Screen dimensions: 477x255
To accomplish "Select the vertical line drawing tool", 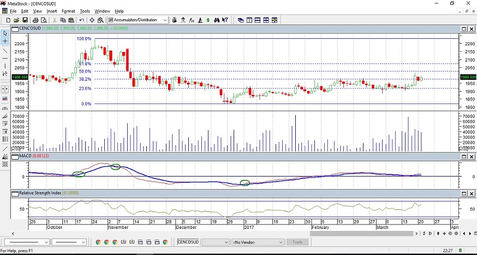I will pyautogui.click(x=5, y=66).
